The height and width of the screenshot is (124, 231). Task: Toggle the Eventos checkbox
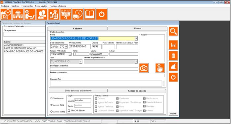[144, 110]
